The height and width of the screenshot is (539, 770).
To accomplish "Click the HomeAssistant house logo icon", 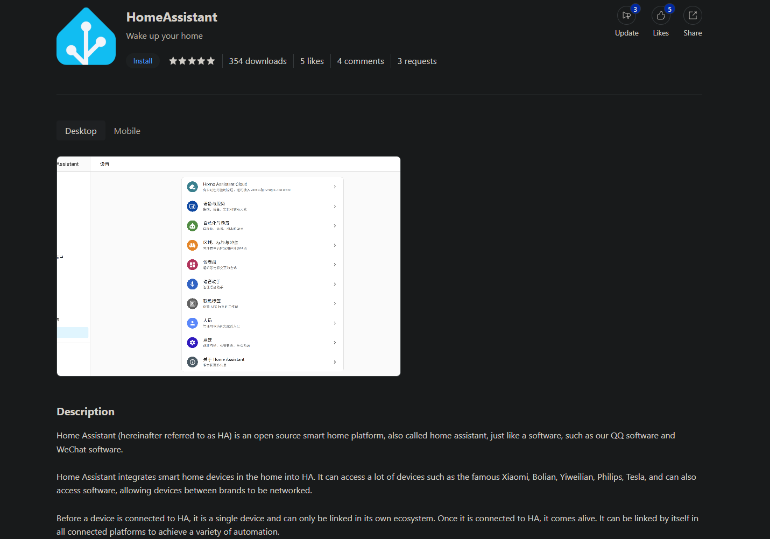I will click(86, 36).
